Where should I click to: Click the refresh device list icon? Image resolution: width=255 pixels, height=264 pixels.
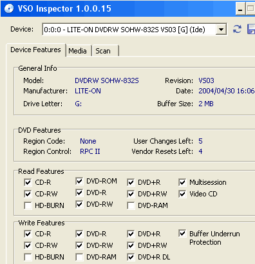[x=237, y=29]
